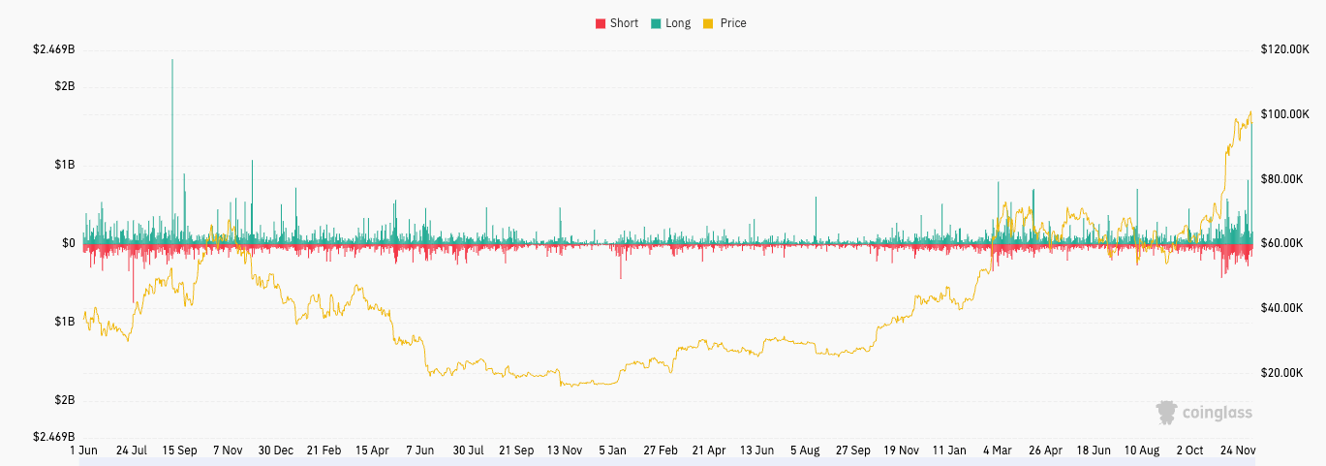The width and height of the screenshot is (1326, 466).
Task: Select the 4 Mar x-axis date label
Action: point(998,450)
